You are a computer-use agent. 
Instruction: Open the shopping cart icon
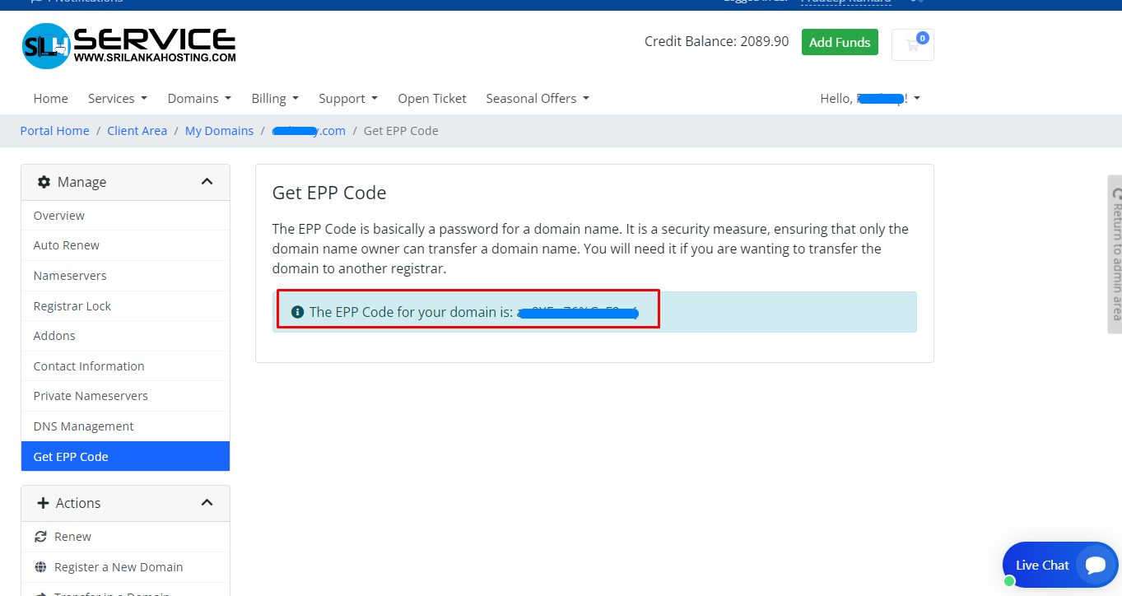[912, 44]
